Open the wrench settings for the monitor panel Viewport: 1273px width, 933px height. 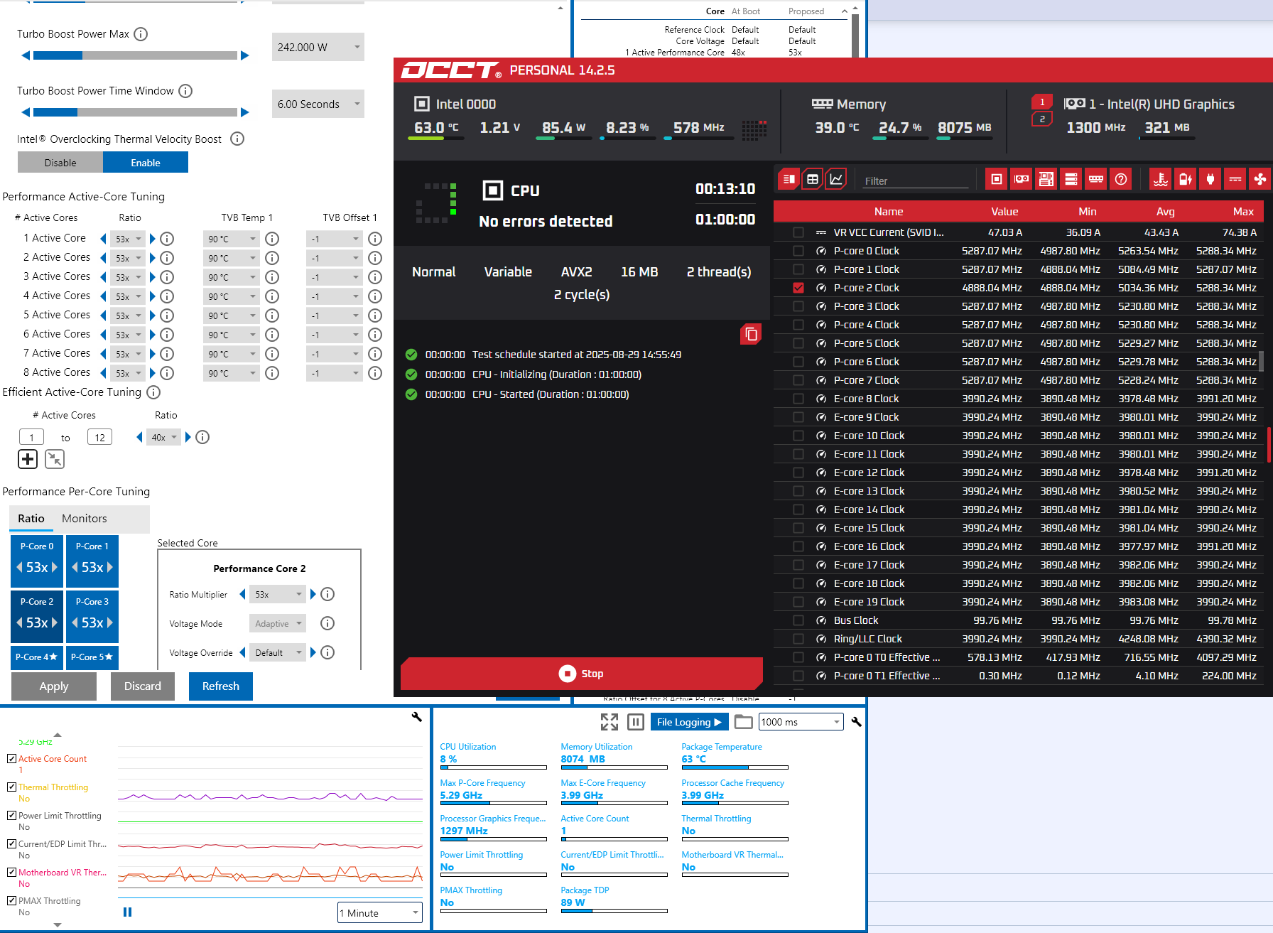pos(856,722)
